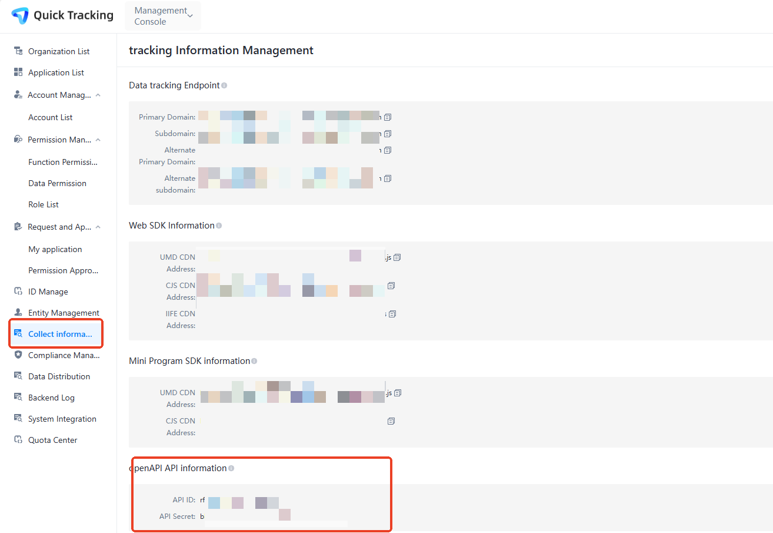Screen dimensions: 773x533
Task: Click the Entity Management sidebar icon
Action: [18, 313]
